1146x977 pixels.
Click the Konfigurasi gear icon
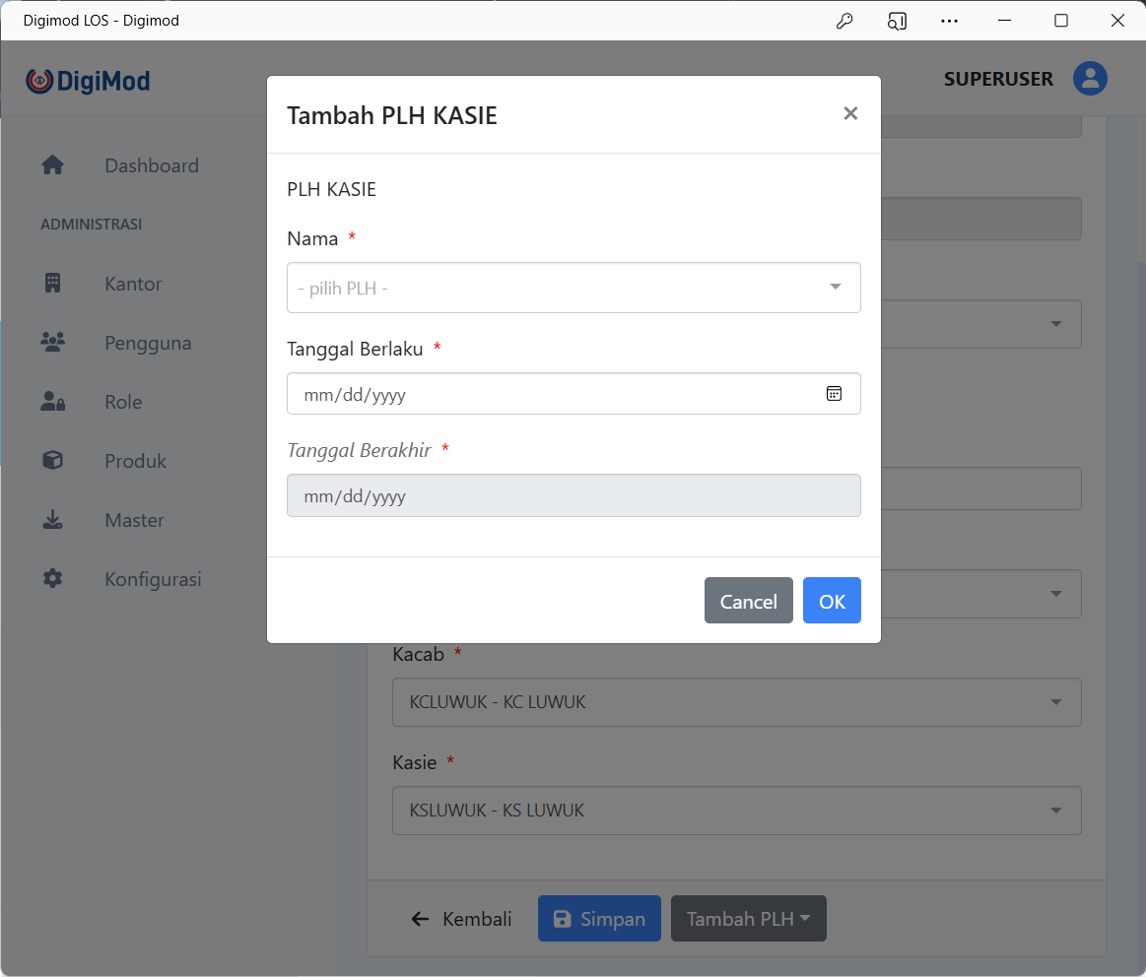[x=52, y=579]
